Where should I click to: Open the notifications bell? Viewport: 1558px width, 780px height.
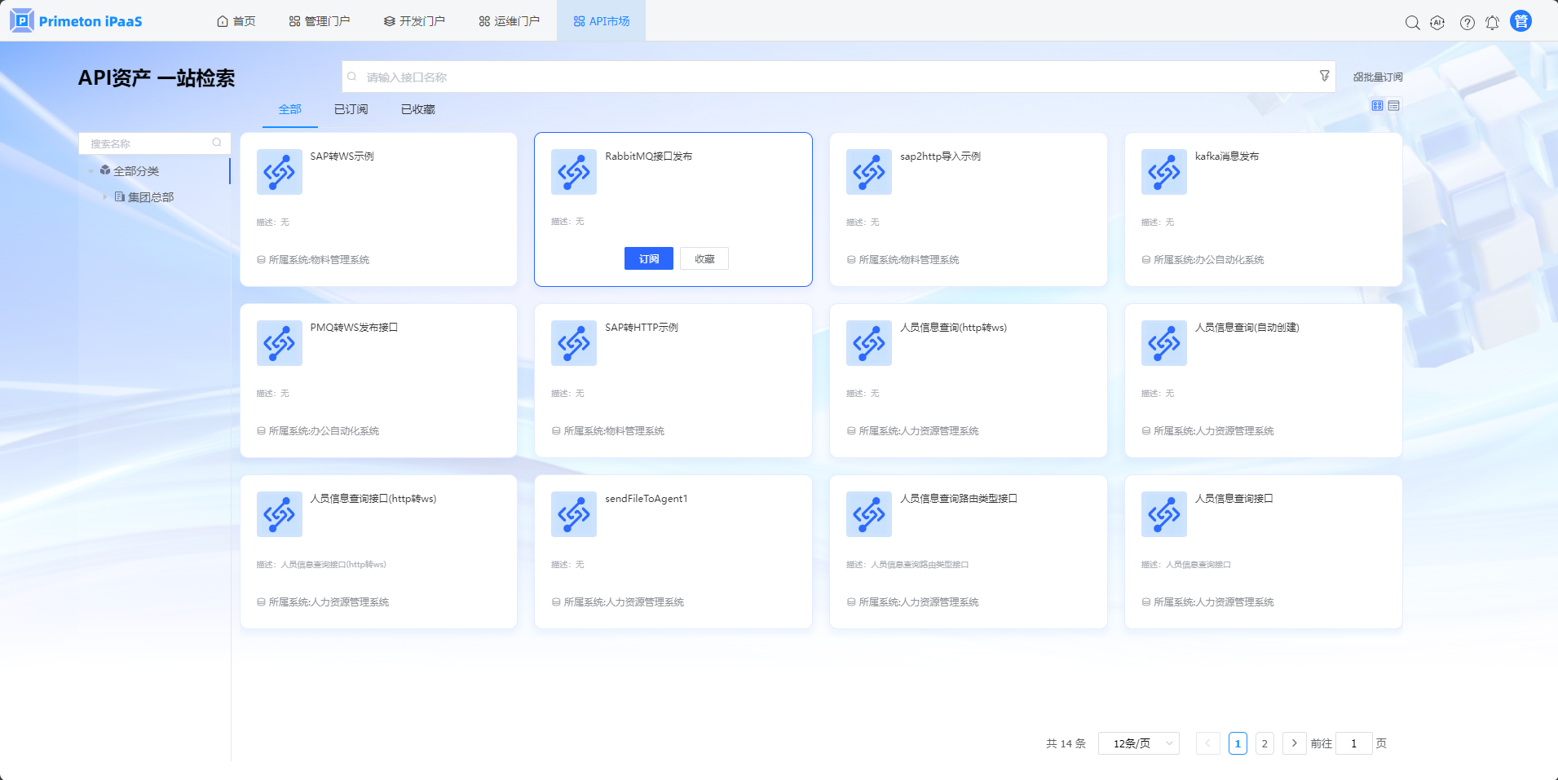tap(1492, 23)
